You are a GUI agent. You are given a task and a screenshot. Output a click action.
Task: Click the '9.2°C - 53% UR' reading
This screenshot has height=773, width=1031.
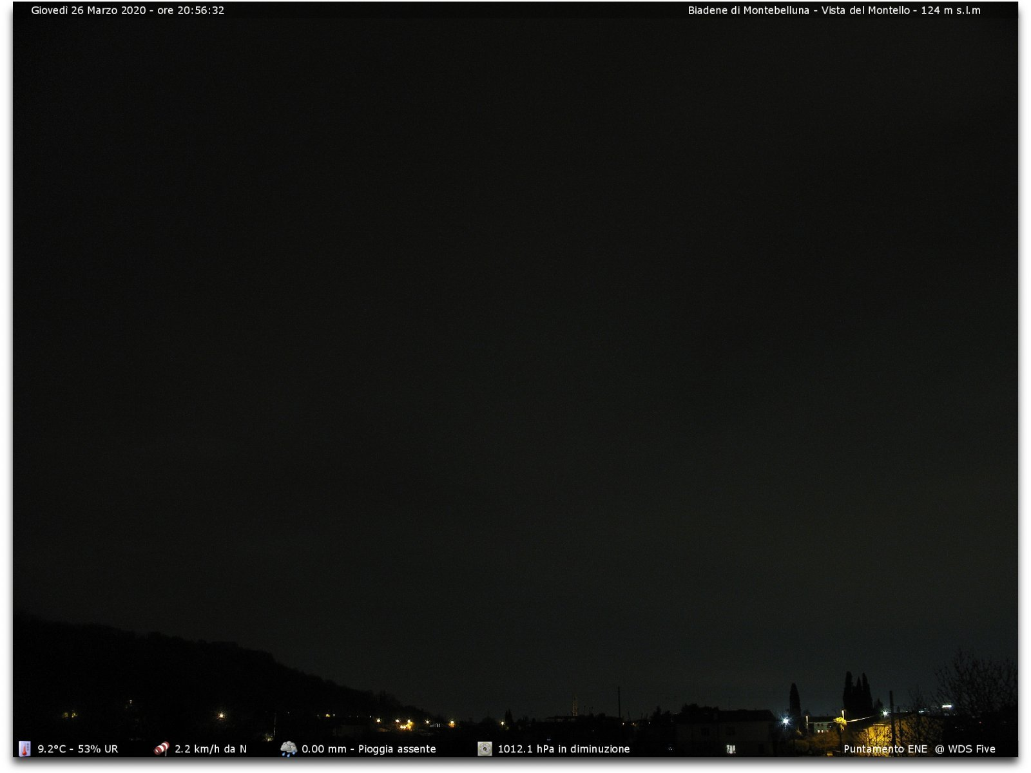[78, 749]
